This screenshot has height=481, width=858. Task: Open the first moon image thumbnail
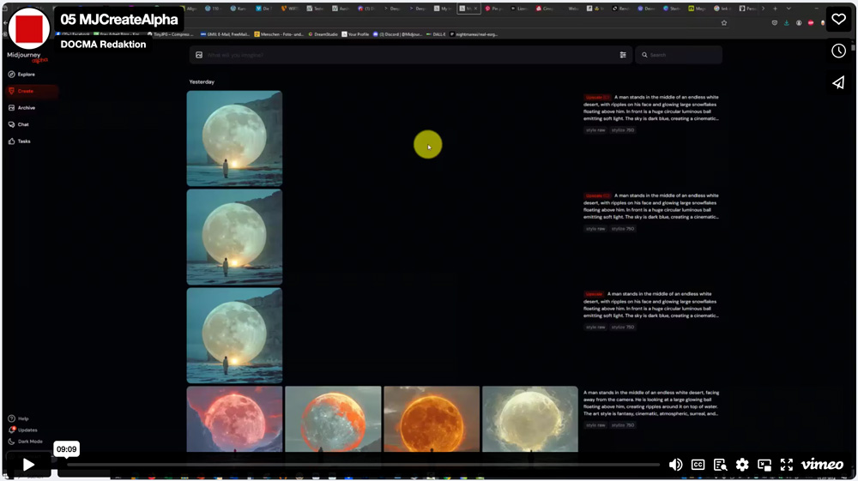pos(234,138)
